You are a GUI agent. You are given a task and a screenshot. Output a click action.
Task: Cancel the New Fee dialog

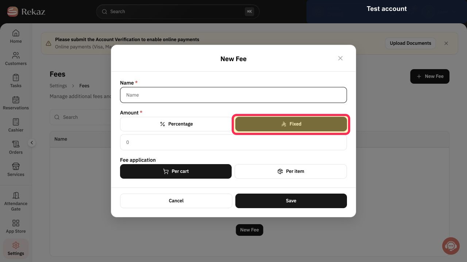coord(176,201)
